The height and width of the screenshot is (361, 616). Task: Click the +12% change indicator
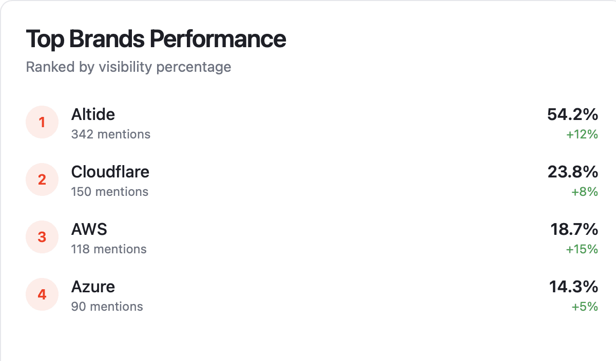pyautogui.click(x=582, y=134)
